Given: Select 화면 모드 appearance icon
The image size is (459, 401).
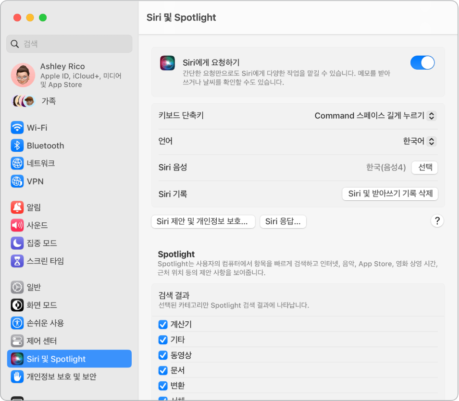Looking at the screenshot, I should 17,305.
